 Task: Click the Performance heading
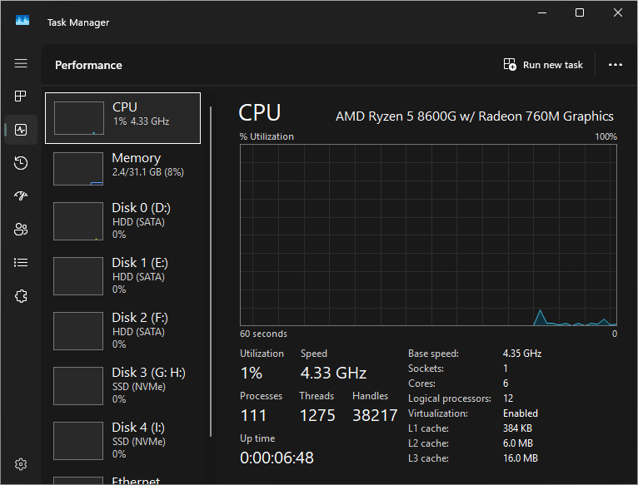88,65
